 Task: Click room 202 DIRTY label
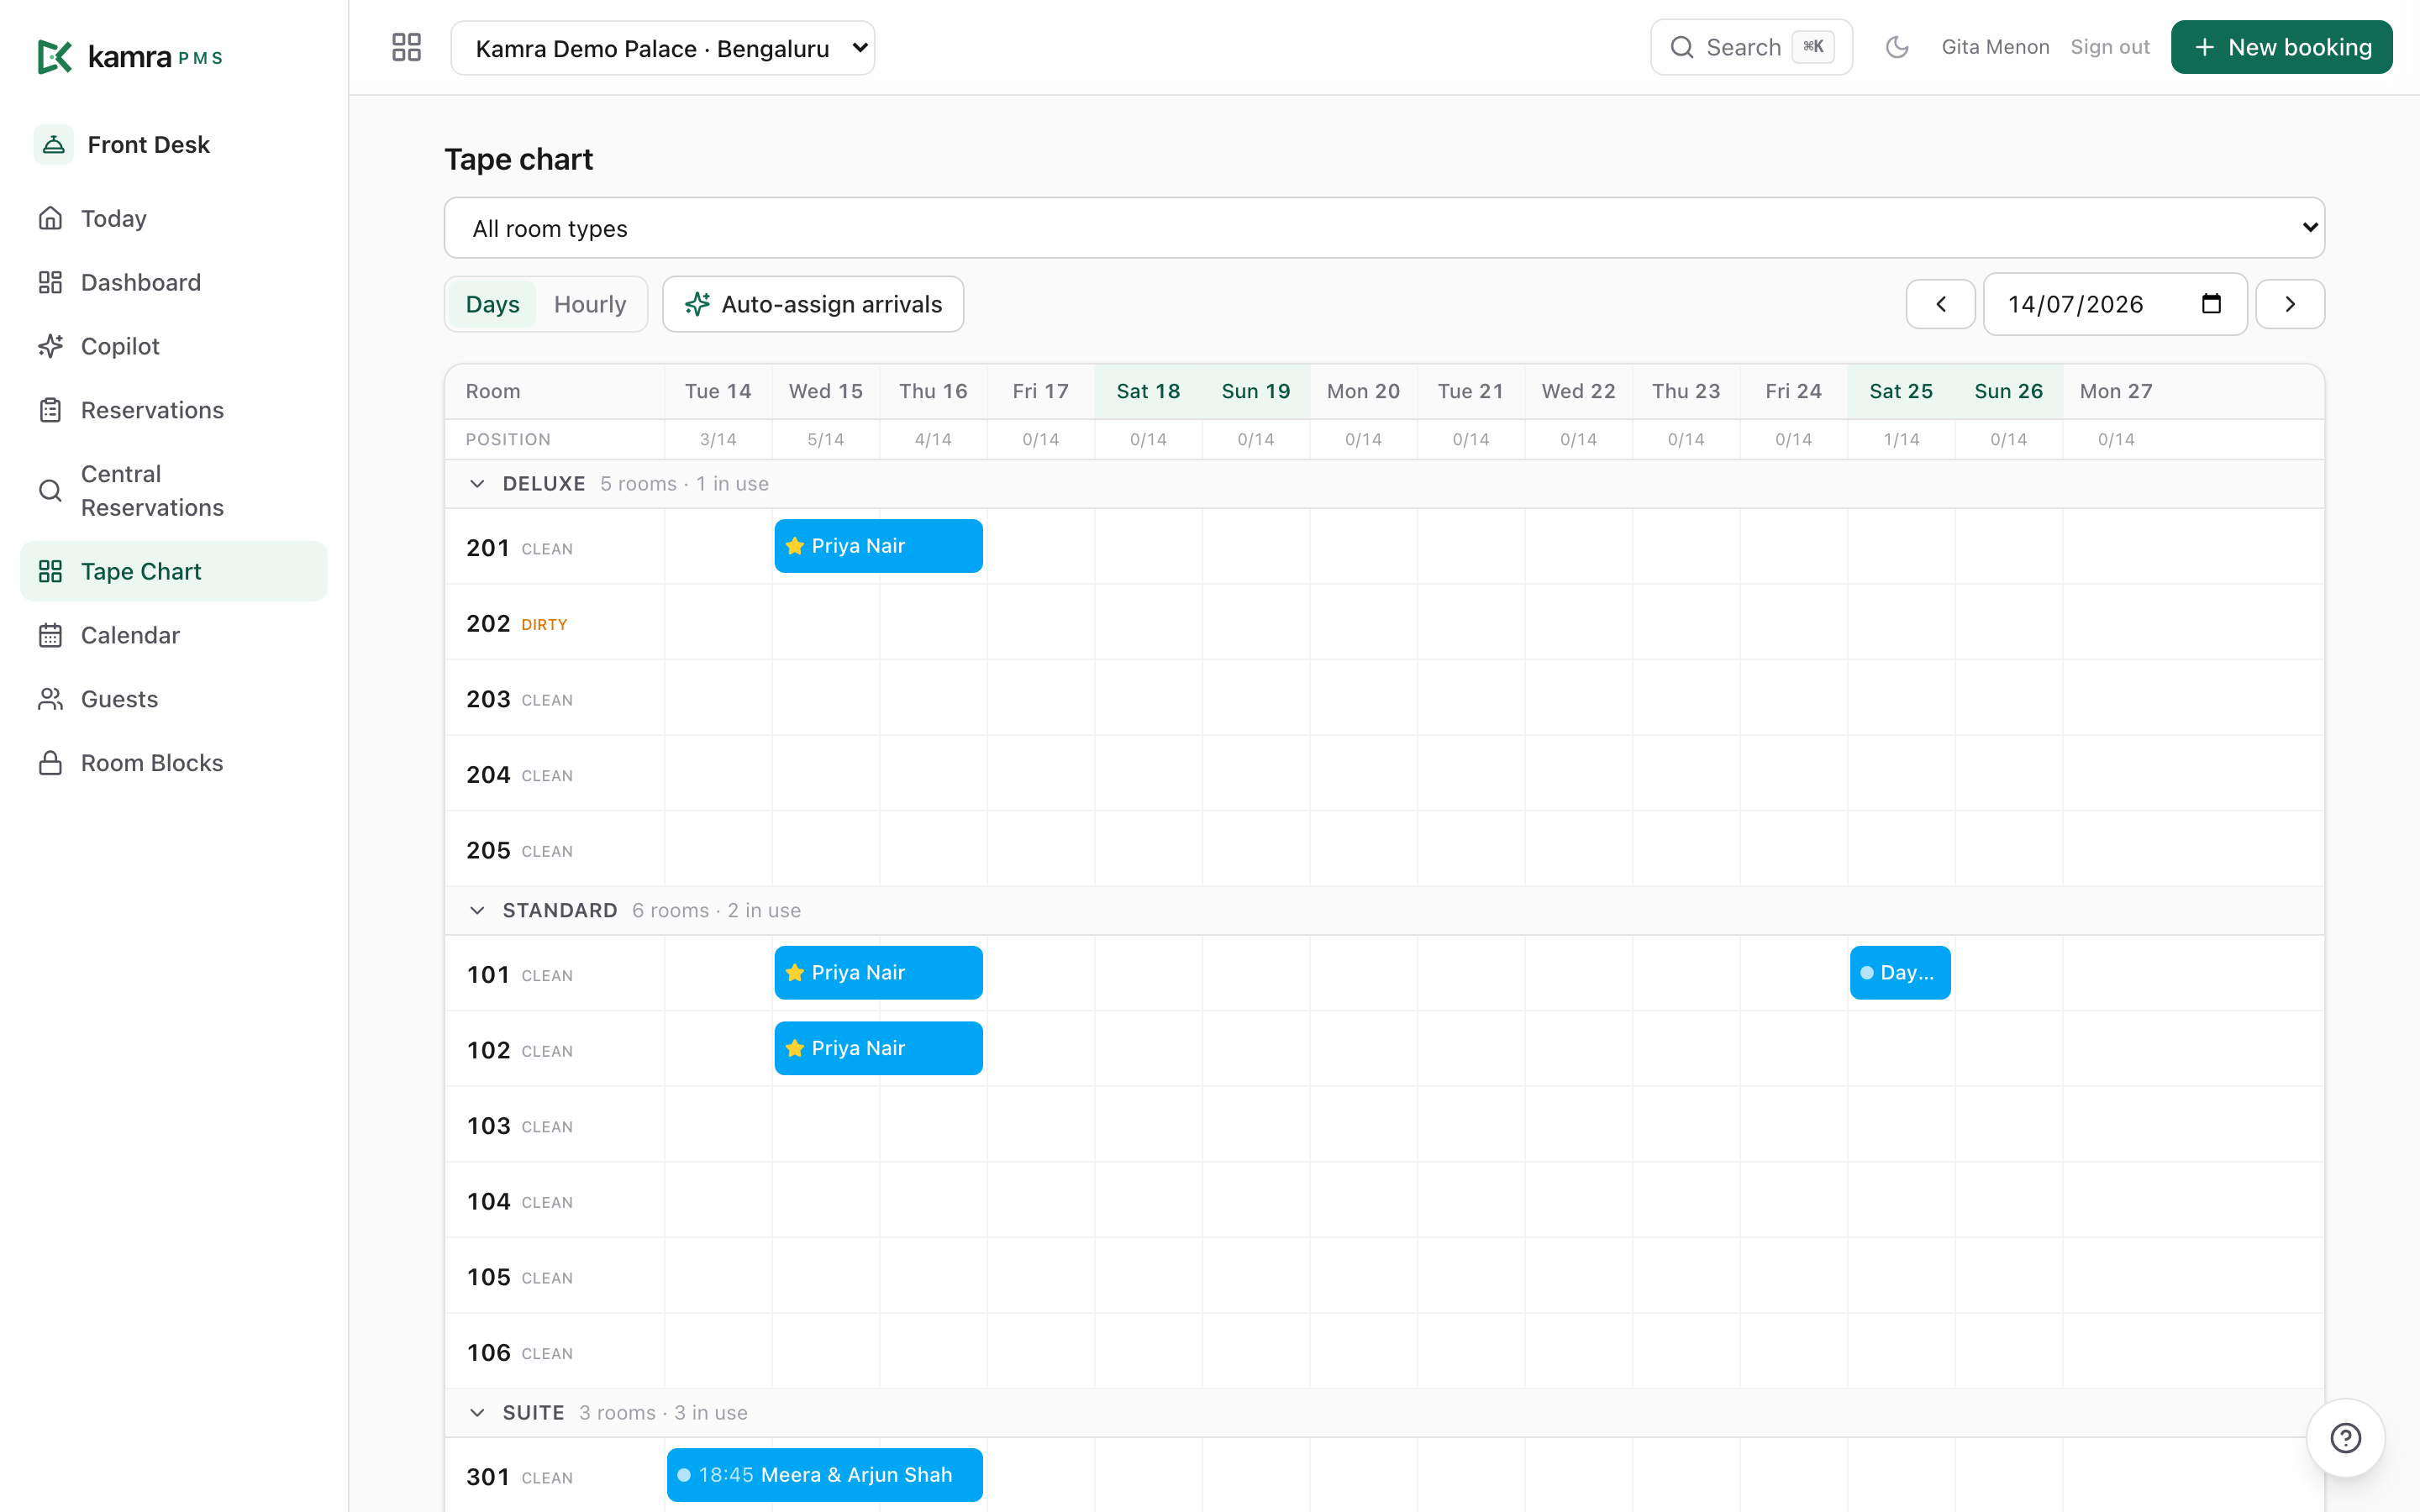544,625
